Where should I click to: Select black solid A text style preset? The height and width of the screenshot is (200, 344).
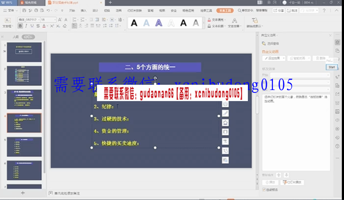(x=134, y=23)
